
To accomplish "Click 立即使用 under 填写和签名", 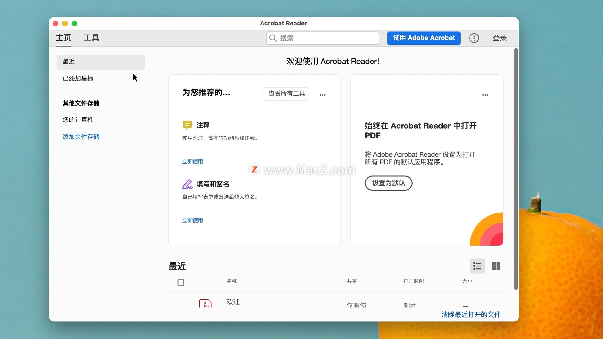I will pyautogui.click(x=193, y=220).
